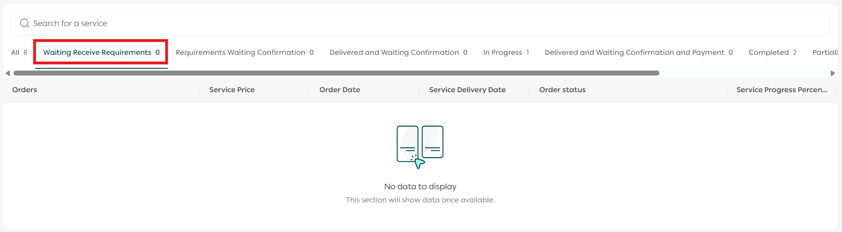Click the Service Progress Percentage header
Screen dimensions: 842x232
pyautogui.click(x=782, y=90)
